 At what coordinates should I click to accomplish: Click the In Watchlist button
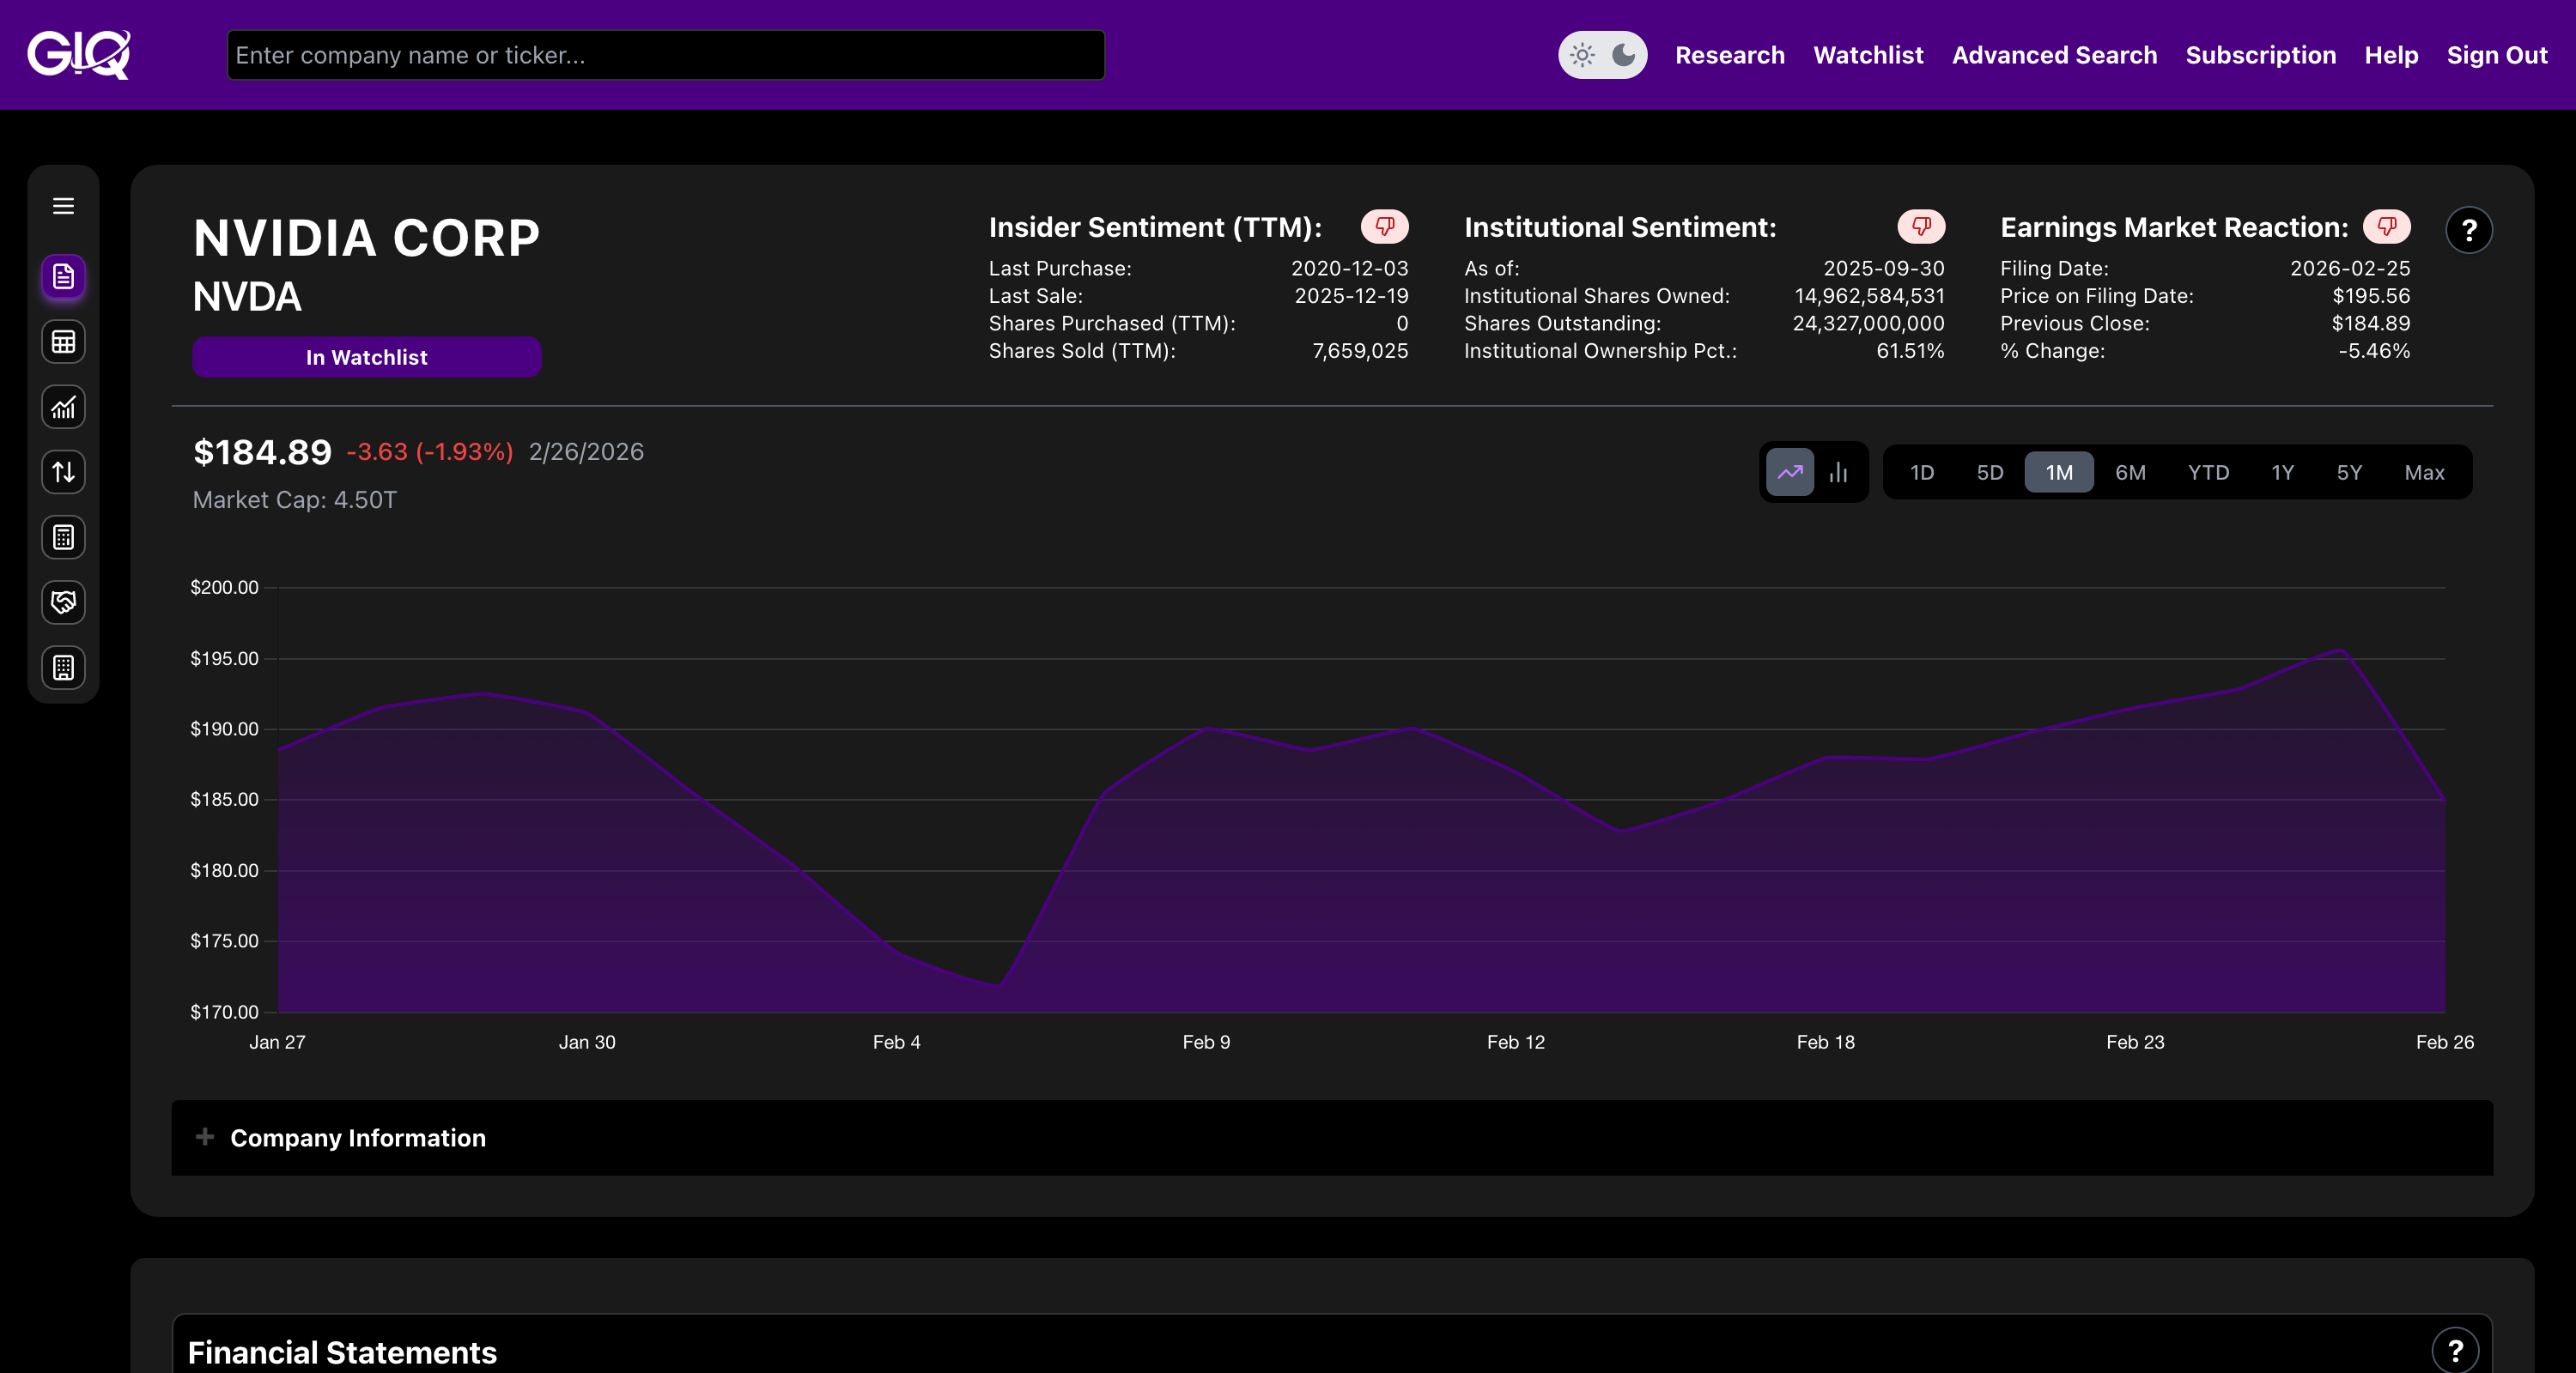click(366, 357)
